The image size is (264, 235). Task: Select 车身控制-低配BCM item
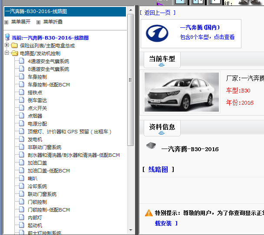click(x=49, y=85)
